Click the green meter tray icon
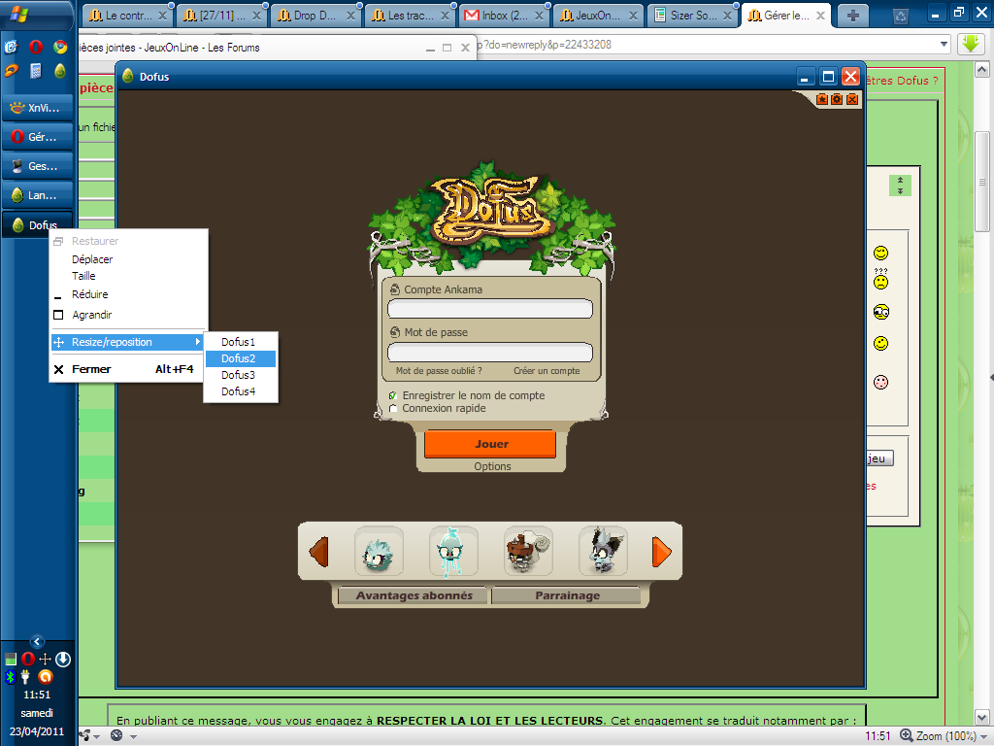 (10, 660)
